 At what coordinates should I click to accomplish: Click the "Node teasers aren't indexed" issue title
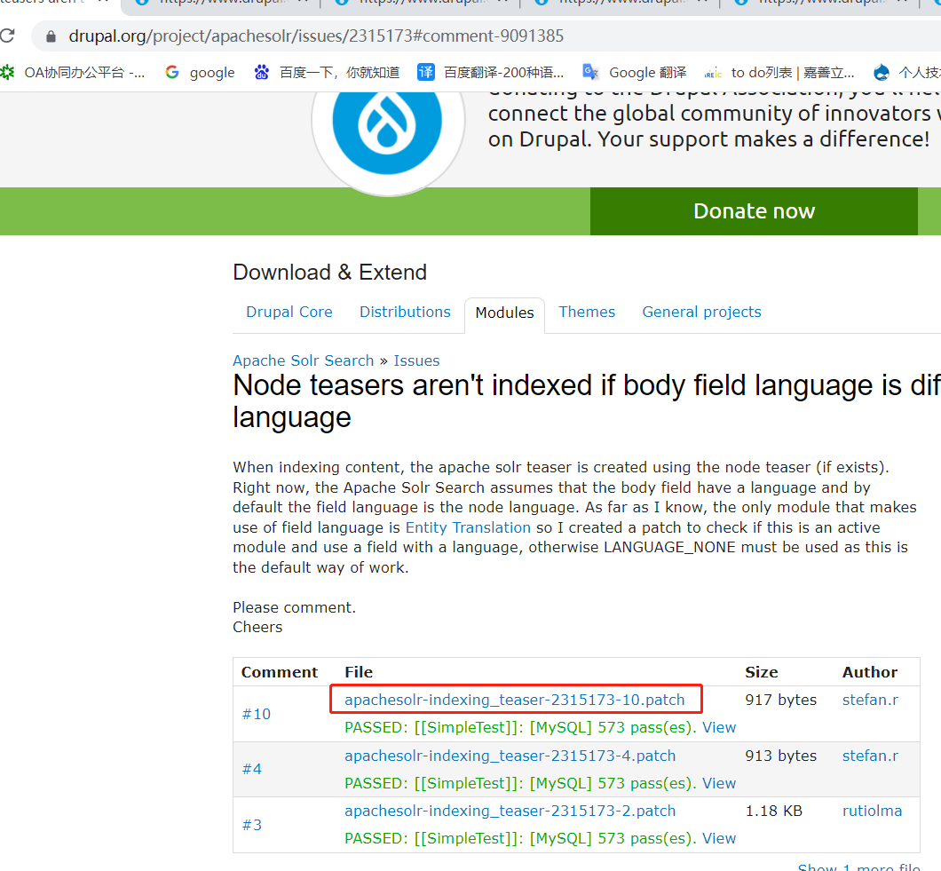(587, 401)
